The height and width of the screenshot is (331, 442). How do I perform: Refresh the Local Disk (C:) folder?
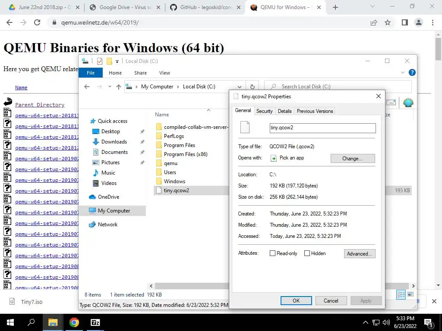coord(253,87)
